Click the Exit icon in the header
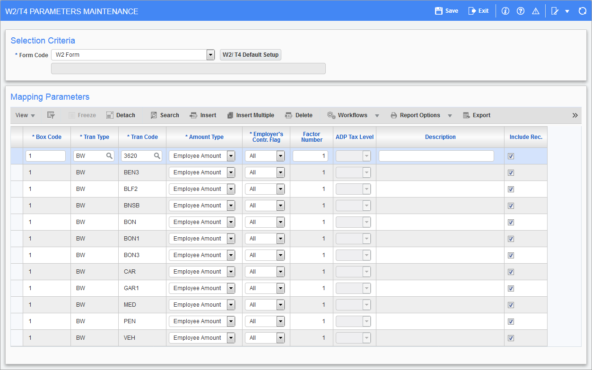Image resolution: width=592 pixels, height=370 pixels. click(x=472, y=11)
